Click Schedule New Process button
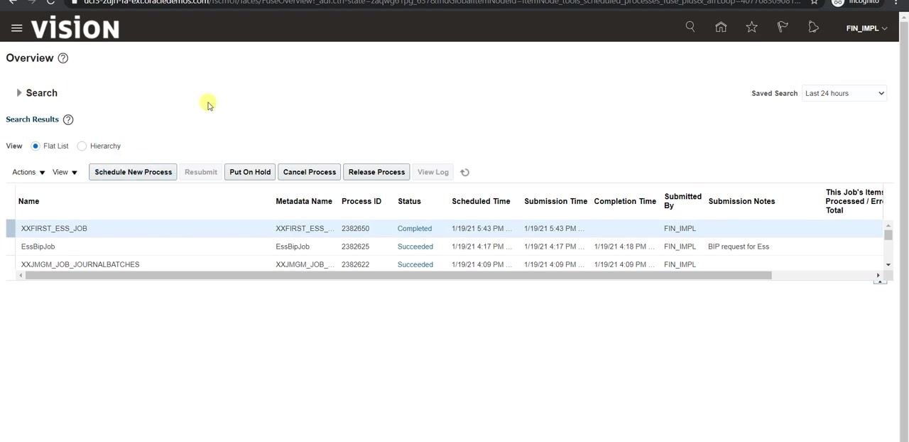The width and height of the screenshot is (909, 442). (x=133, y=172)
